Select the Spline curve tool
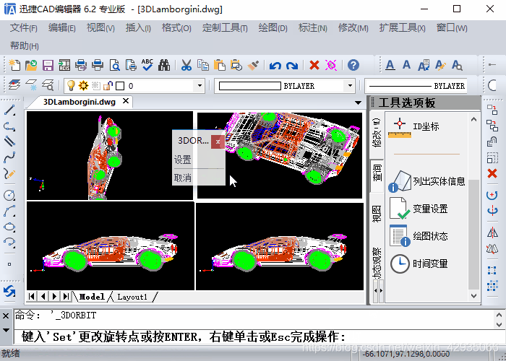 [9, 157]
